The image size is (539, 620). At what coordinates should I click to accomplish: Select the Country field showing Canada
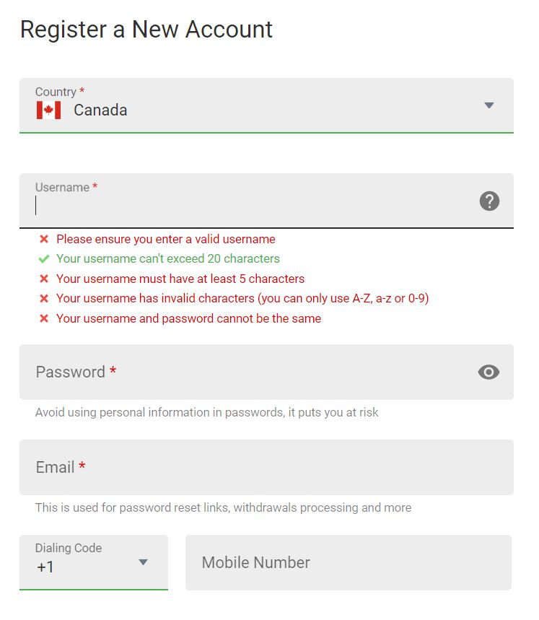point(267,105)
